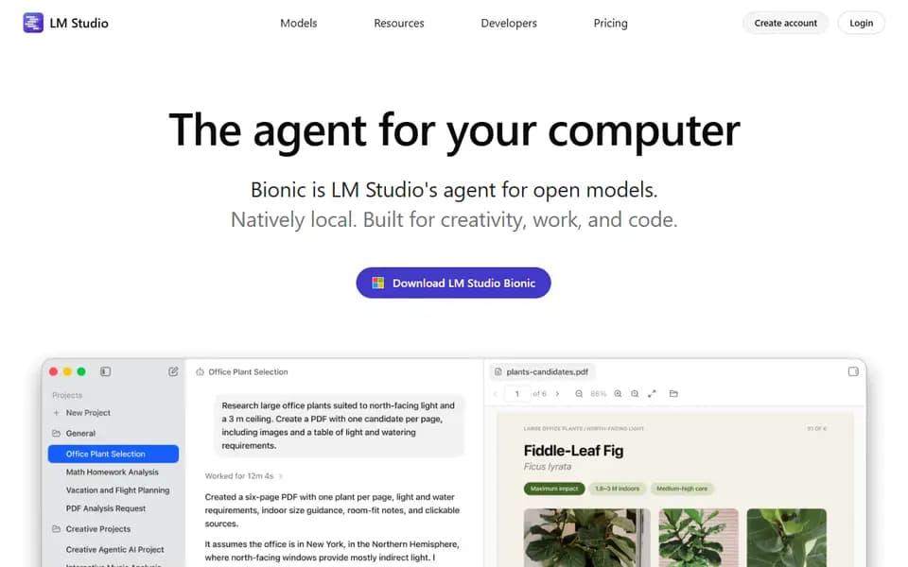
Task: Click the file icon on plants-candidates.pdf tab
Action: 498,372
